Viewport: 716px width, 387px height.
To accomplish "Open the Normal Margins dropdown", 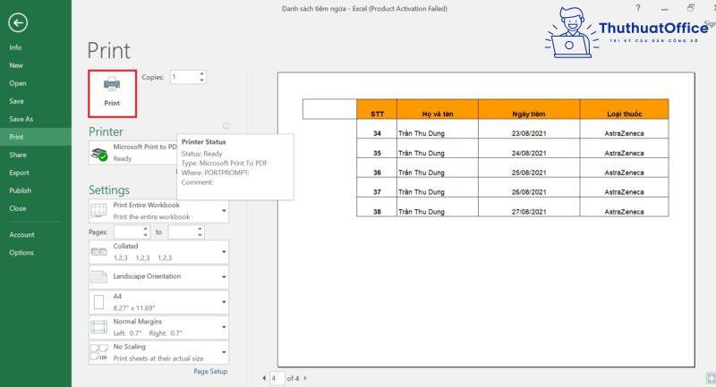I will click(159, 327).
